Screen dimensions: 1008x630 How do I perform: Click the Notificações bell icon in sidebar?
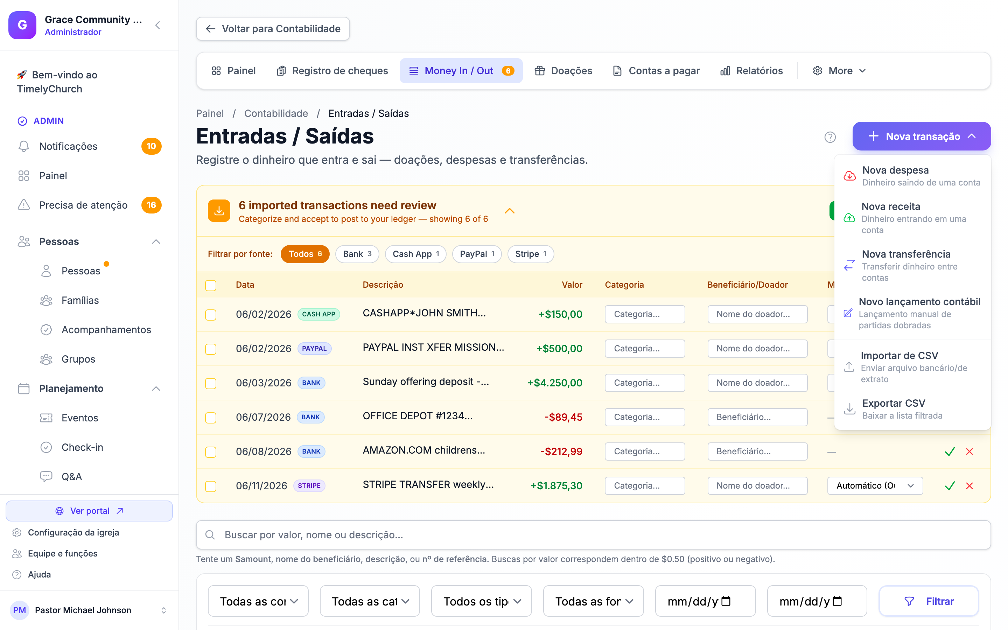coord(24,146)
